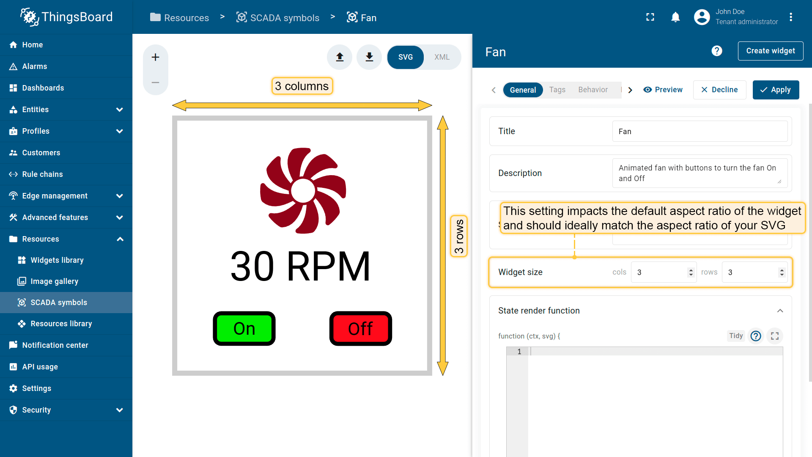Switch editor to XML mode
The image size is (812, 457).
point(442,57)
